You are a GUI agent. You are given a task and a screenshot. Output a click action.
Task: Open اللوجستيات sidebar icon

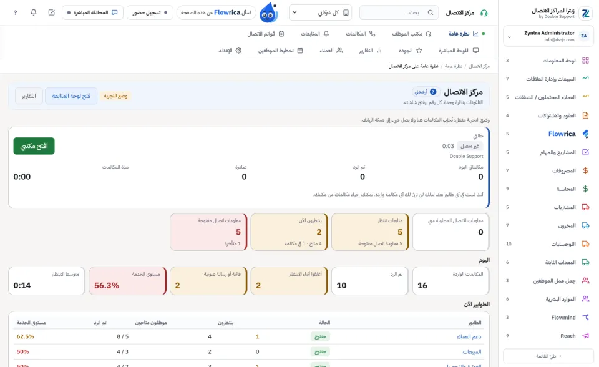tap(585, 244)
